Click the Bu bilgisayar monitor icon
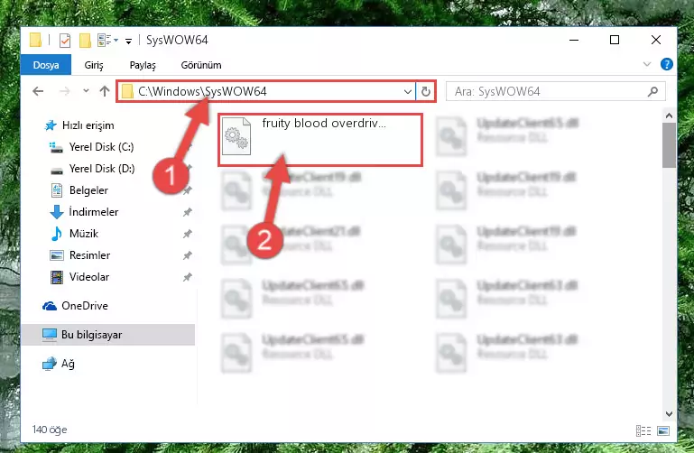Viewport: 694px width, 453px height. [50, 335]
